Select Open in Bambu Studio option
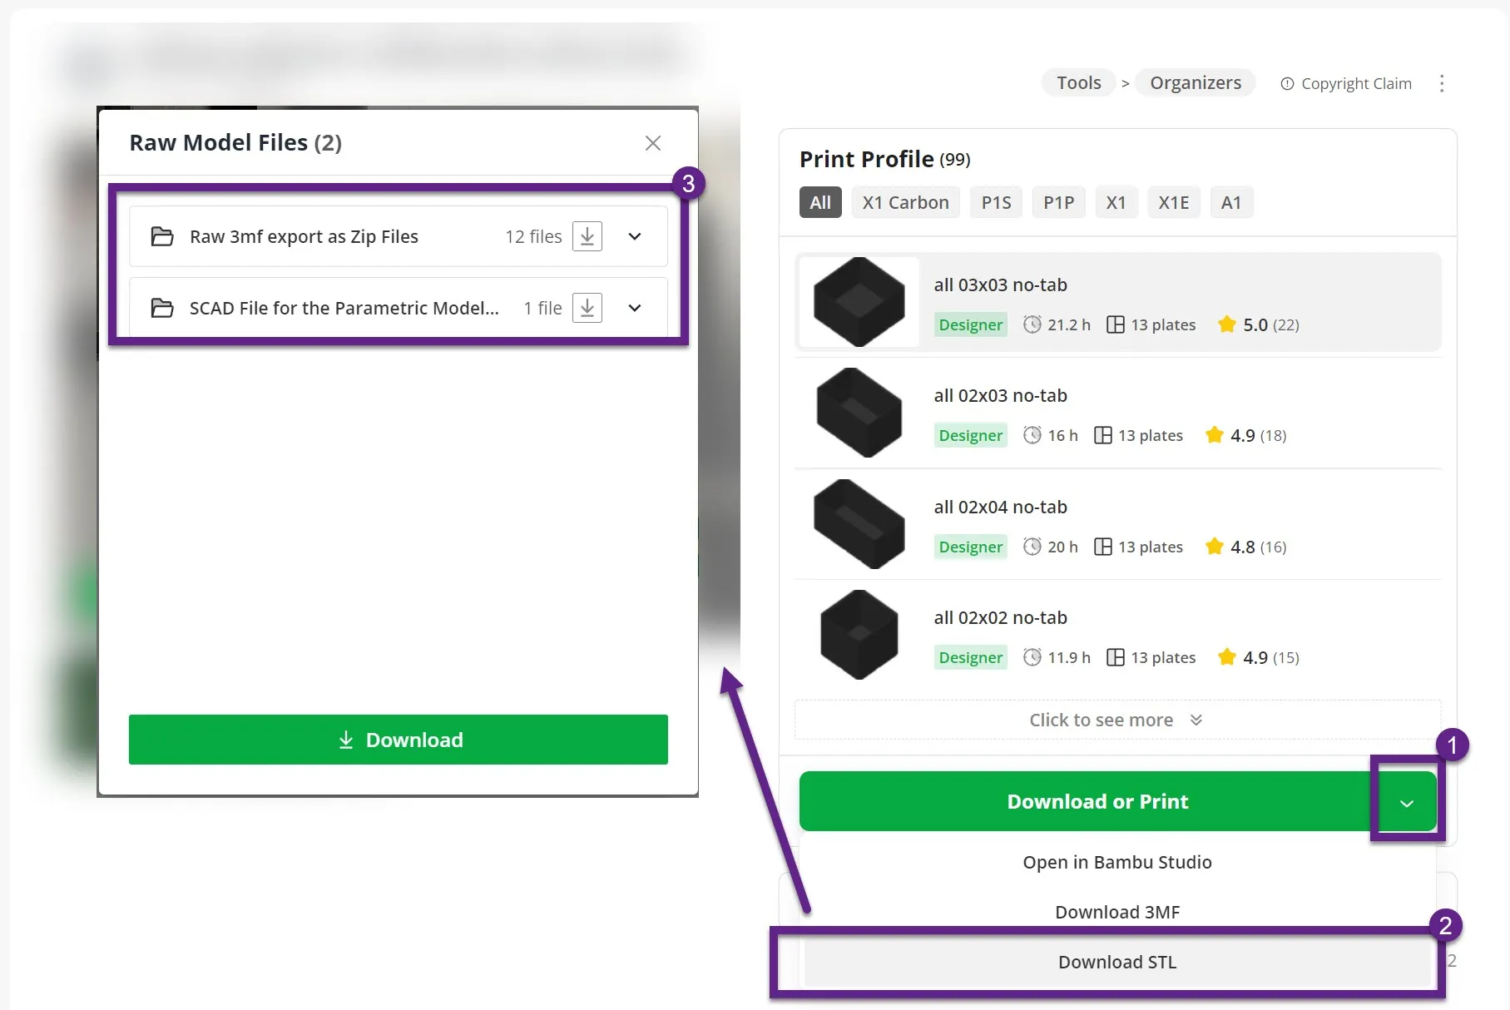This screenshot has width=1510, height=1010. click(x=1116, y=862)
